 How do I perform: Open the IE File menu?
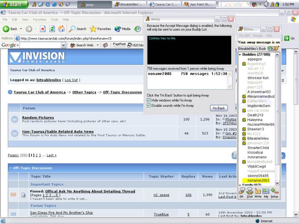(x=5, y=19)
